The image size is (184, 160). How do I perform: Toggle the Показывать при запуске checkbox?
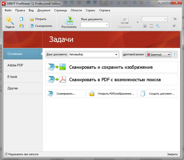[6, 154]
